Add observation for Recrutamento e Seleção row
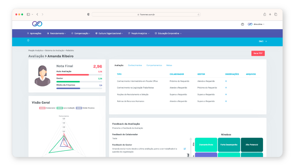The image size is (294, 165). coord(226,95)
